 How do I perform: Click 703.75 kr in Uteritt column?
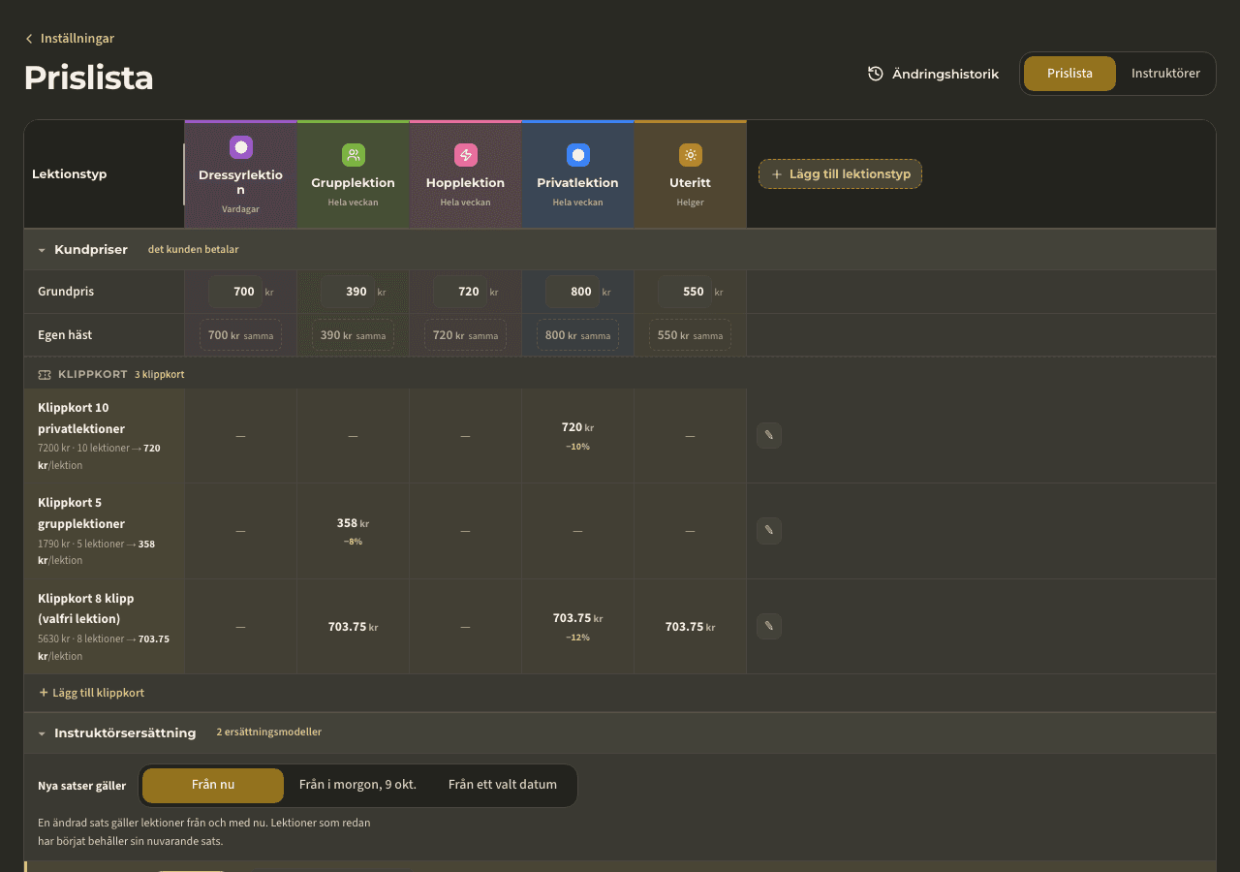(691, 627)
